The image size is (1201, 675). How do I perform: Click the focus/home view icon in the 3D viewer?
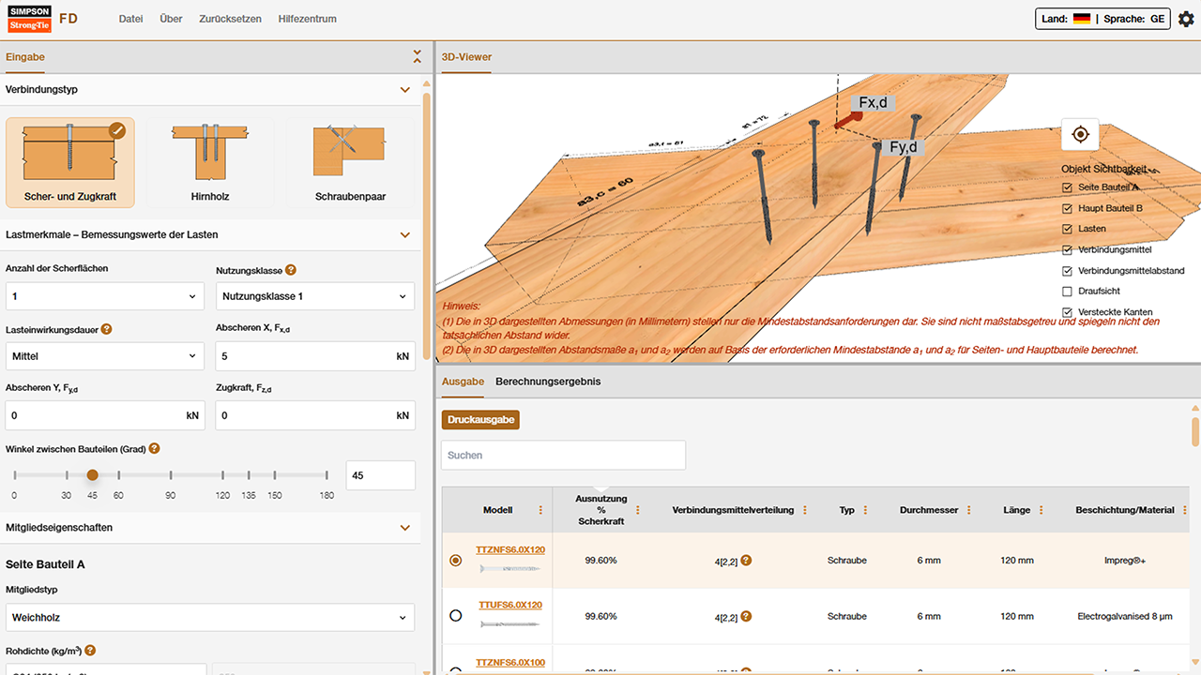[1080, 134]
